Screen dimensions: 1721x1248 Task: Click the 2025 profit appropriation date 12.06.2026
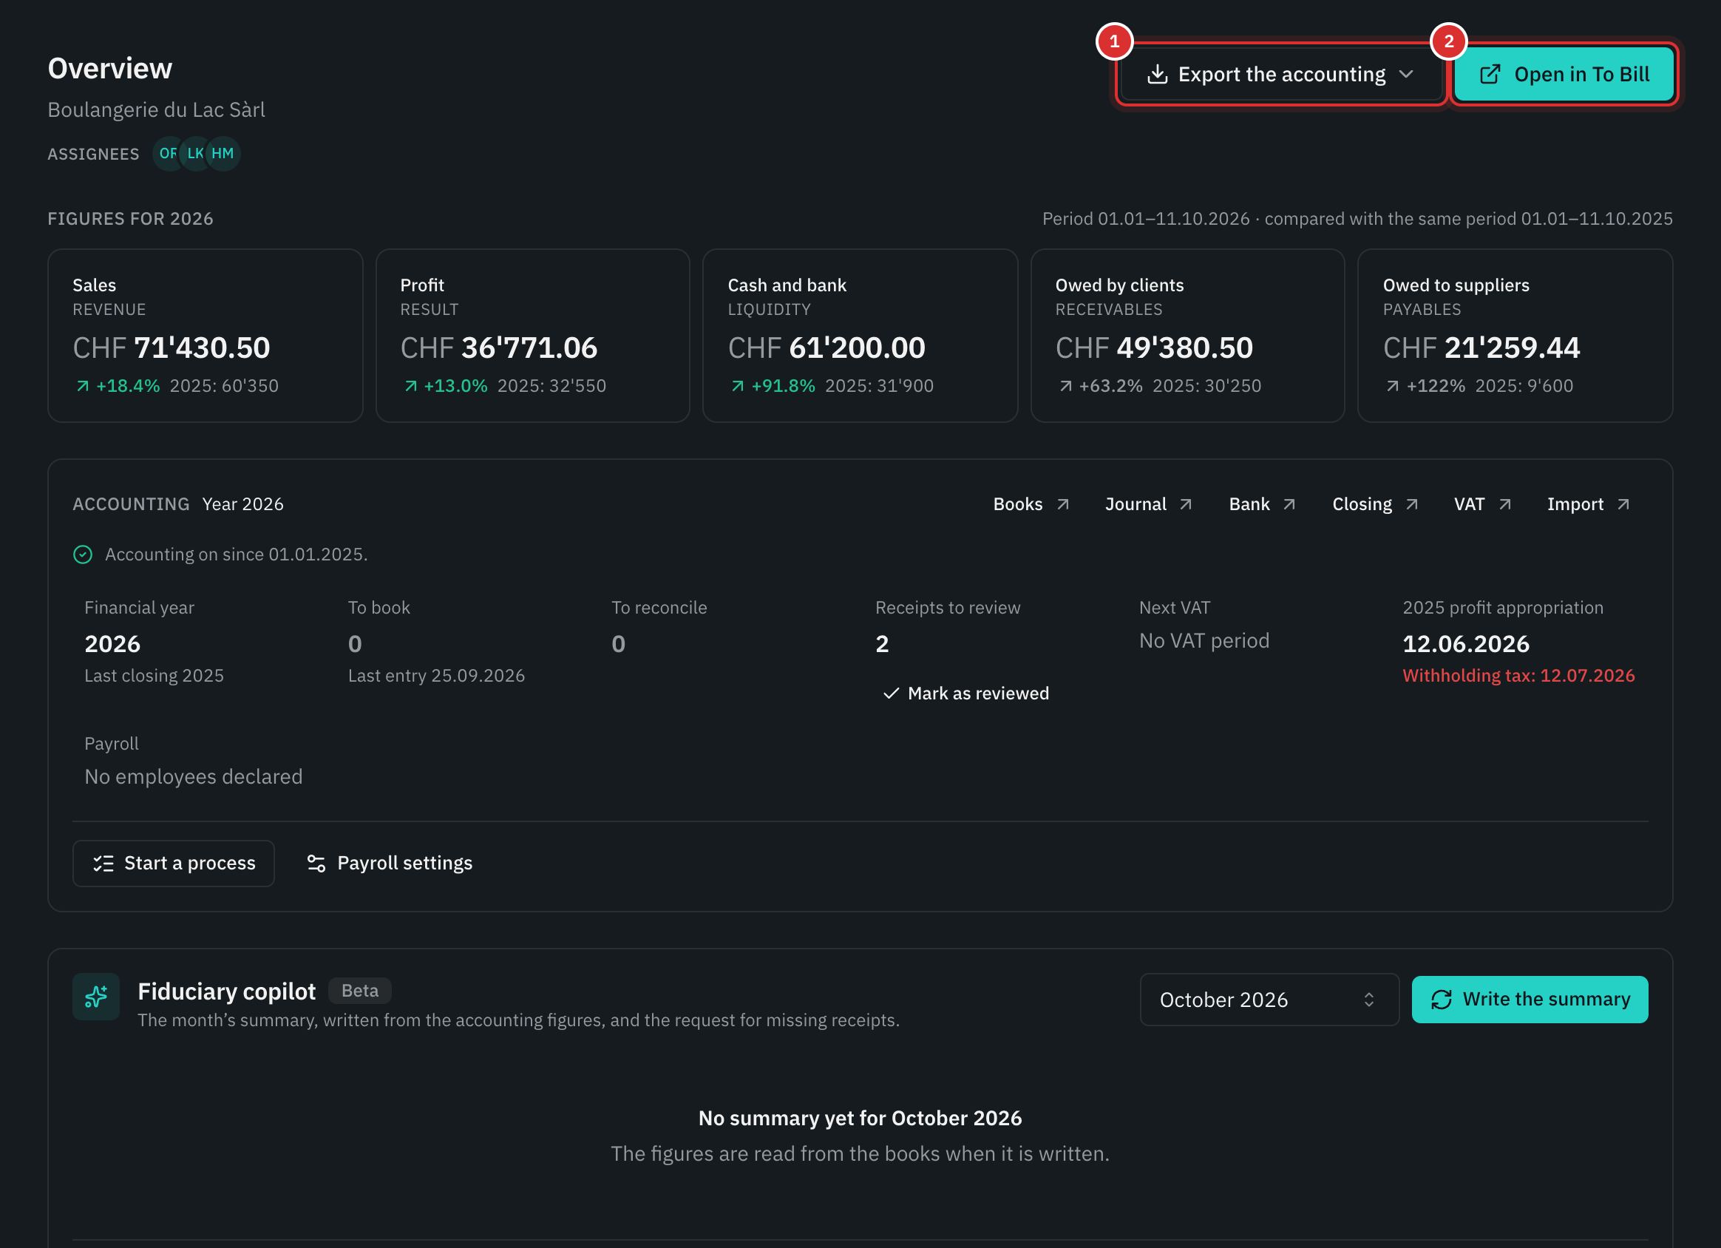click(x=1466, y=644)
